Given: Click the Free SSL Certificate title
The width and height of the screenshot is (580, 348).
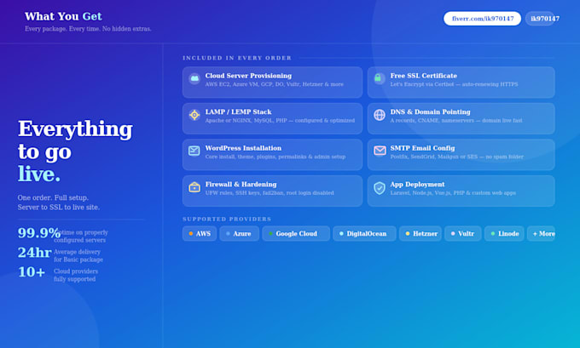Looking at the screenshot, I should [x=424, y=76].
